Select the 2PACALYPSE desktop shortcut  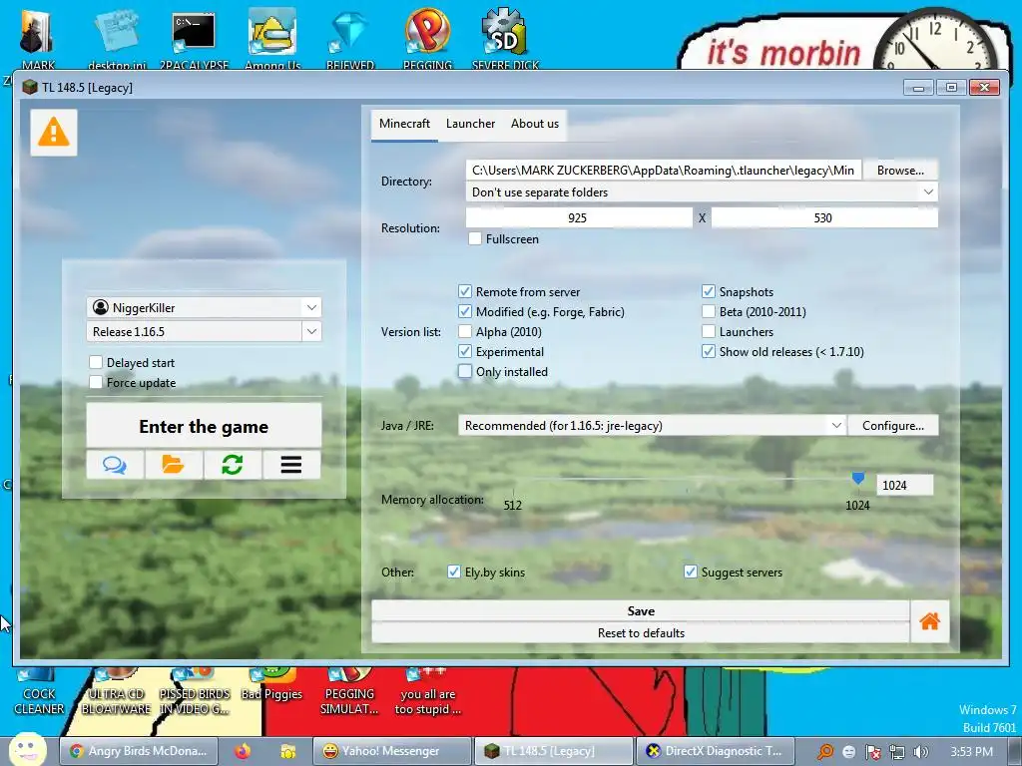pos(194,38)
